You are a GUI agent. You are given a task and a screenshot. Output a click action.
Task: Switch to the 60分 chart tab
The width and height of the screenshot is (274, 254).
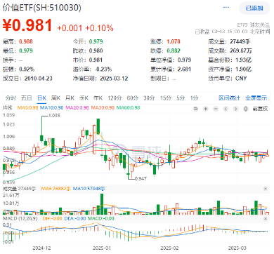[x=133, y=98]
